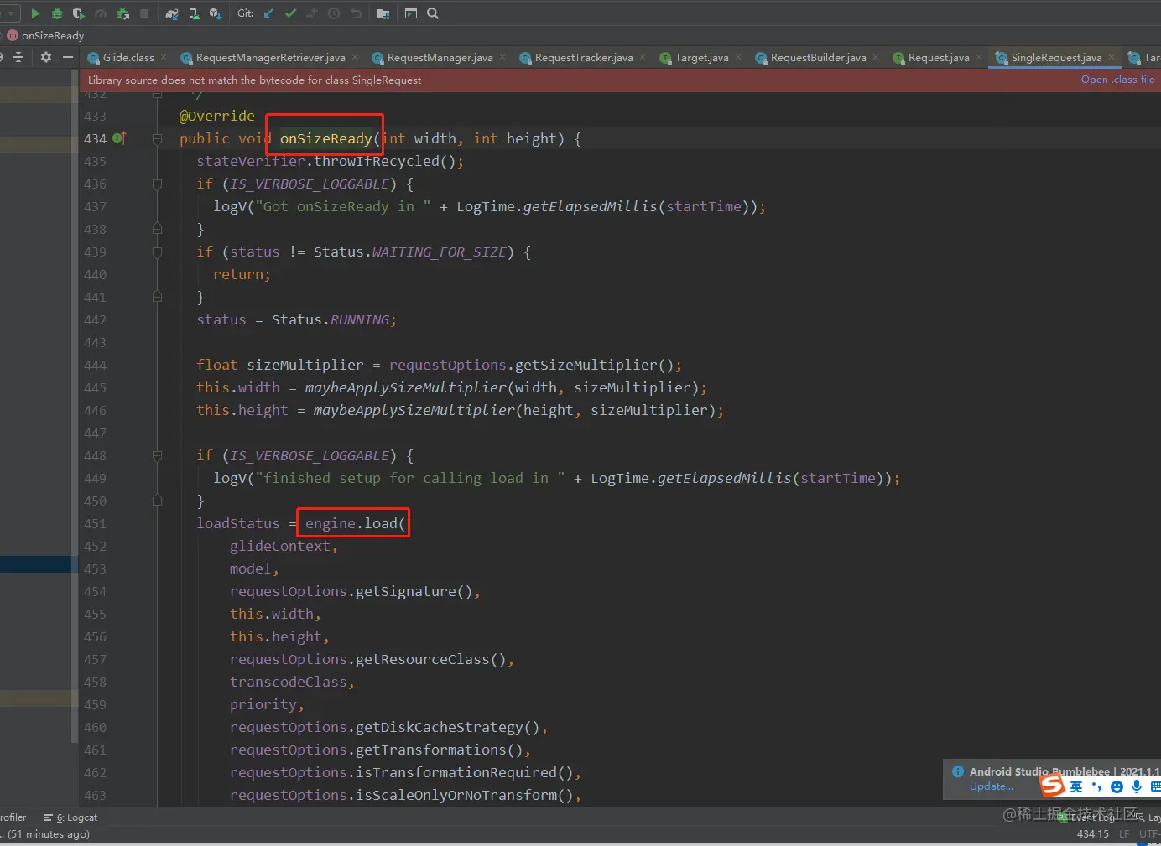1161x846 pixels.
Task: Rollback changes with the undo arrow icon
Action: tap(356, 13)
